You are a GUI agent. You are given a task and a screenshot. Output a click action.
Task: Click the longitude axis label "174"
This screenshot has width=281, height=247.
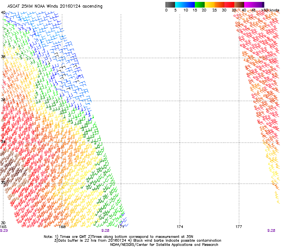click(x=180, y=227)
